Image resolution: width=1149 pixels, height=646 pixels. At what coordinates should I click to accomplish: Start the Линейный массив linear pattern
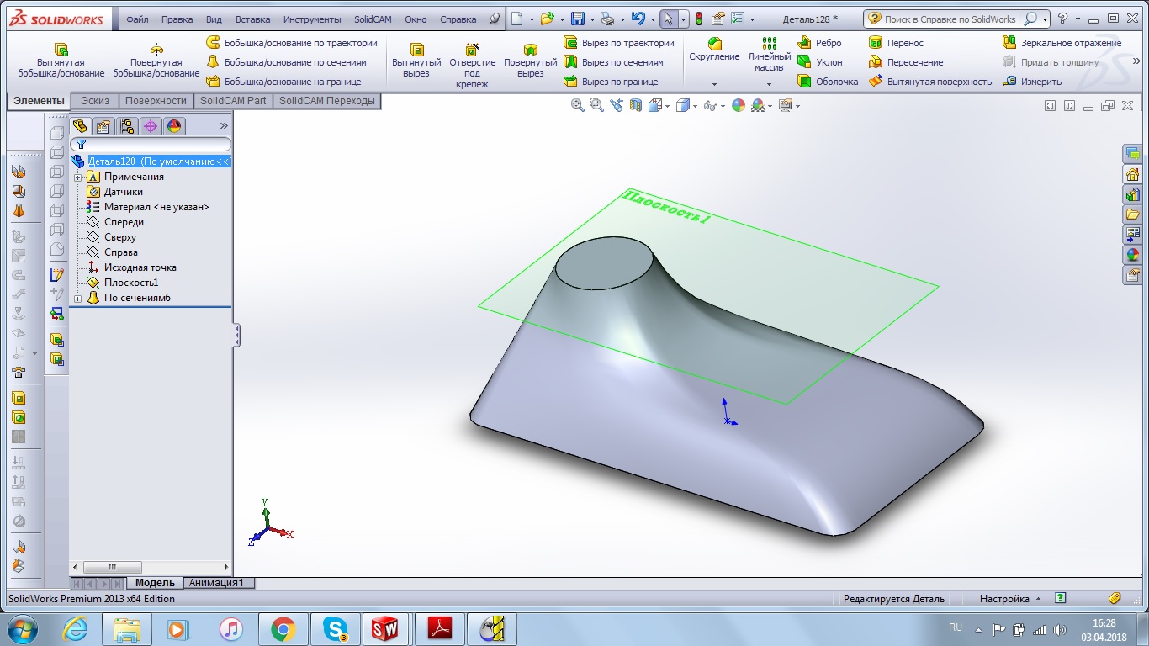[x=769, y=55]
